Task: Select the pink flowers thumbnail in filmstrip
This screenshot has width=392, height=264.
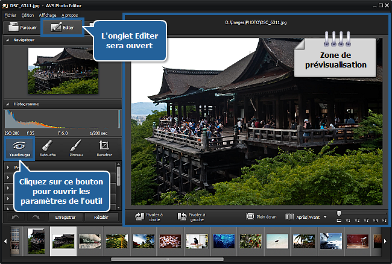Action: tap(170, 241)
